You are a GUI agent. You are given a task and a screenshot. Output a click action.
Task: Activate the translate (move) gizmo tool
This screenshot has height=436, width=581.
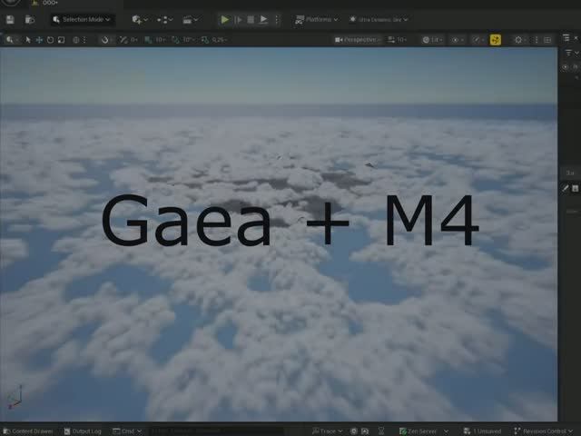pos(39,40)
